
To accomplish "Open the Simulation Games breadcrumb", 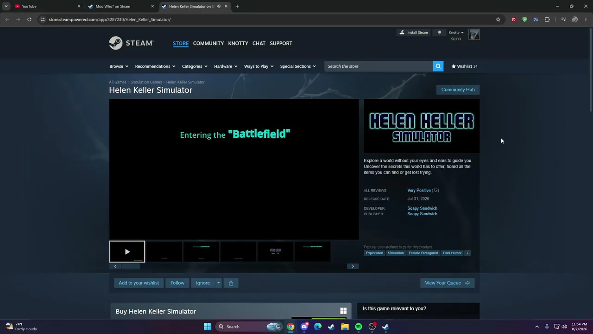I will (x=146, y=82).
